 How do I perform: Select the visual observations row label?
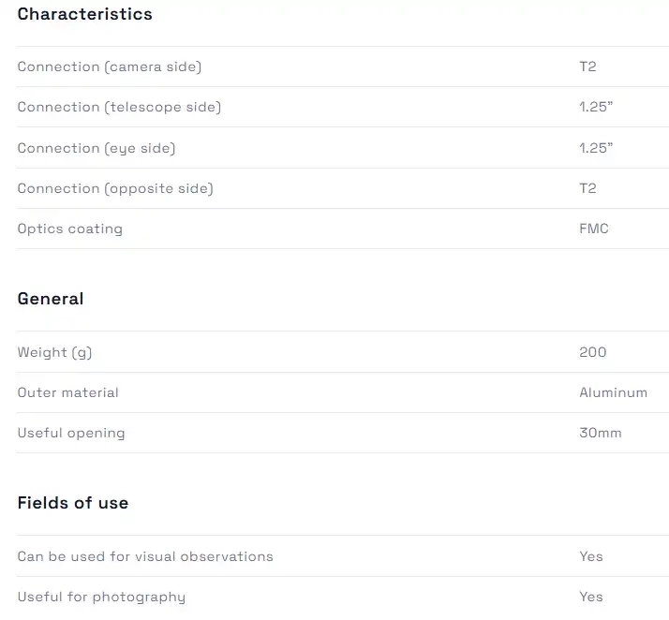pyautogui.click(x=145, y=556)
